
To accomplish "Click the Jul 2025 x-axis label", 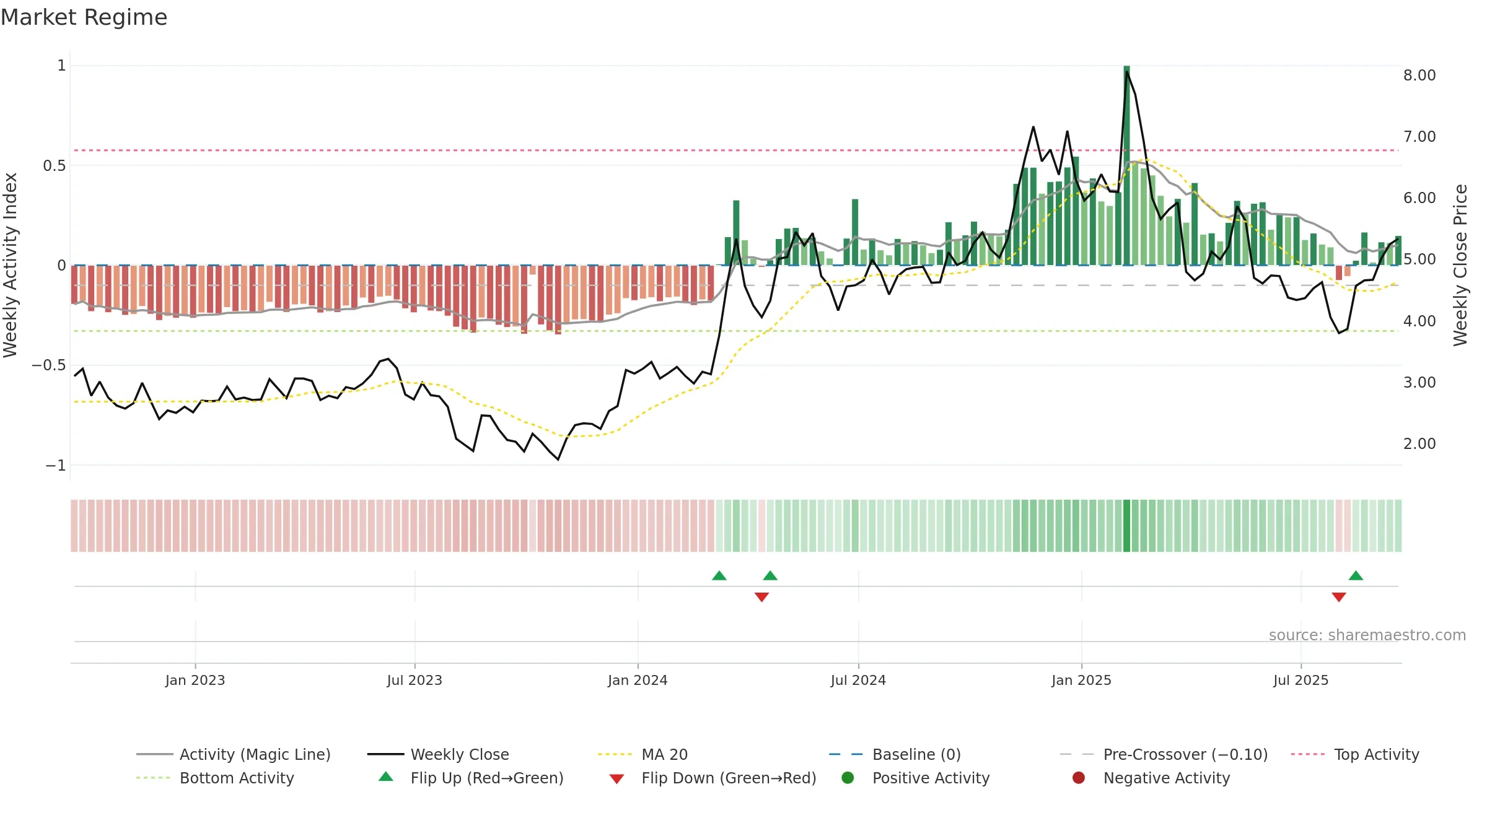I will click(x=1301, y=681).
